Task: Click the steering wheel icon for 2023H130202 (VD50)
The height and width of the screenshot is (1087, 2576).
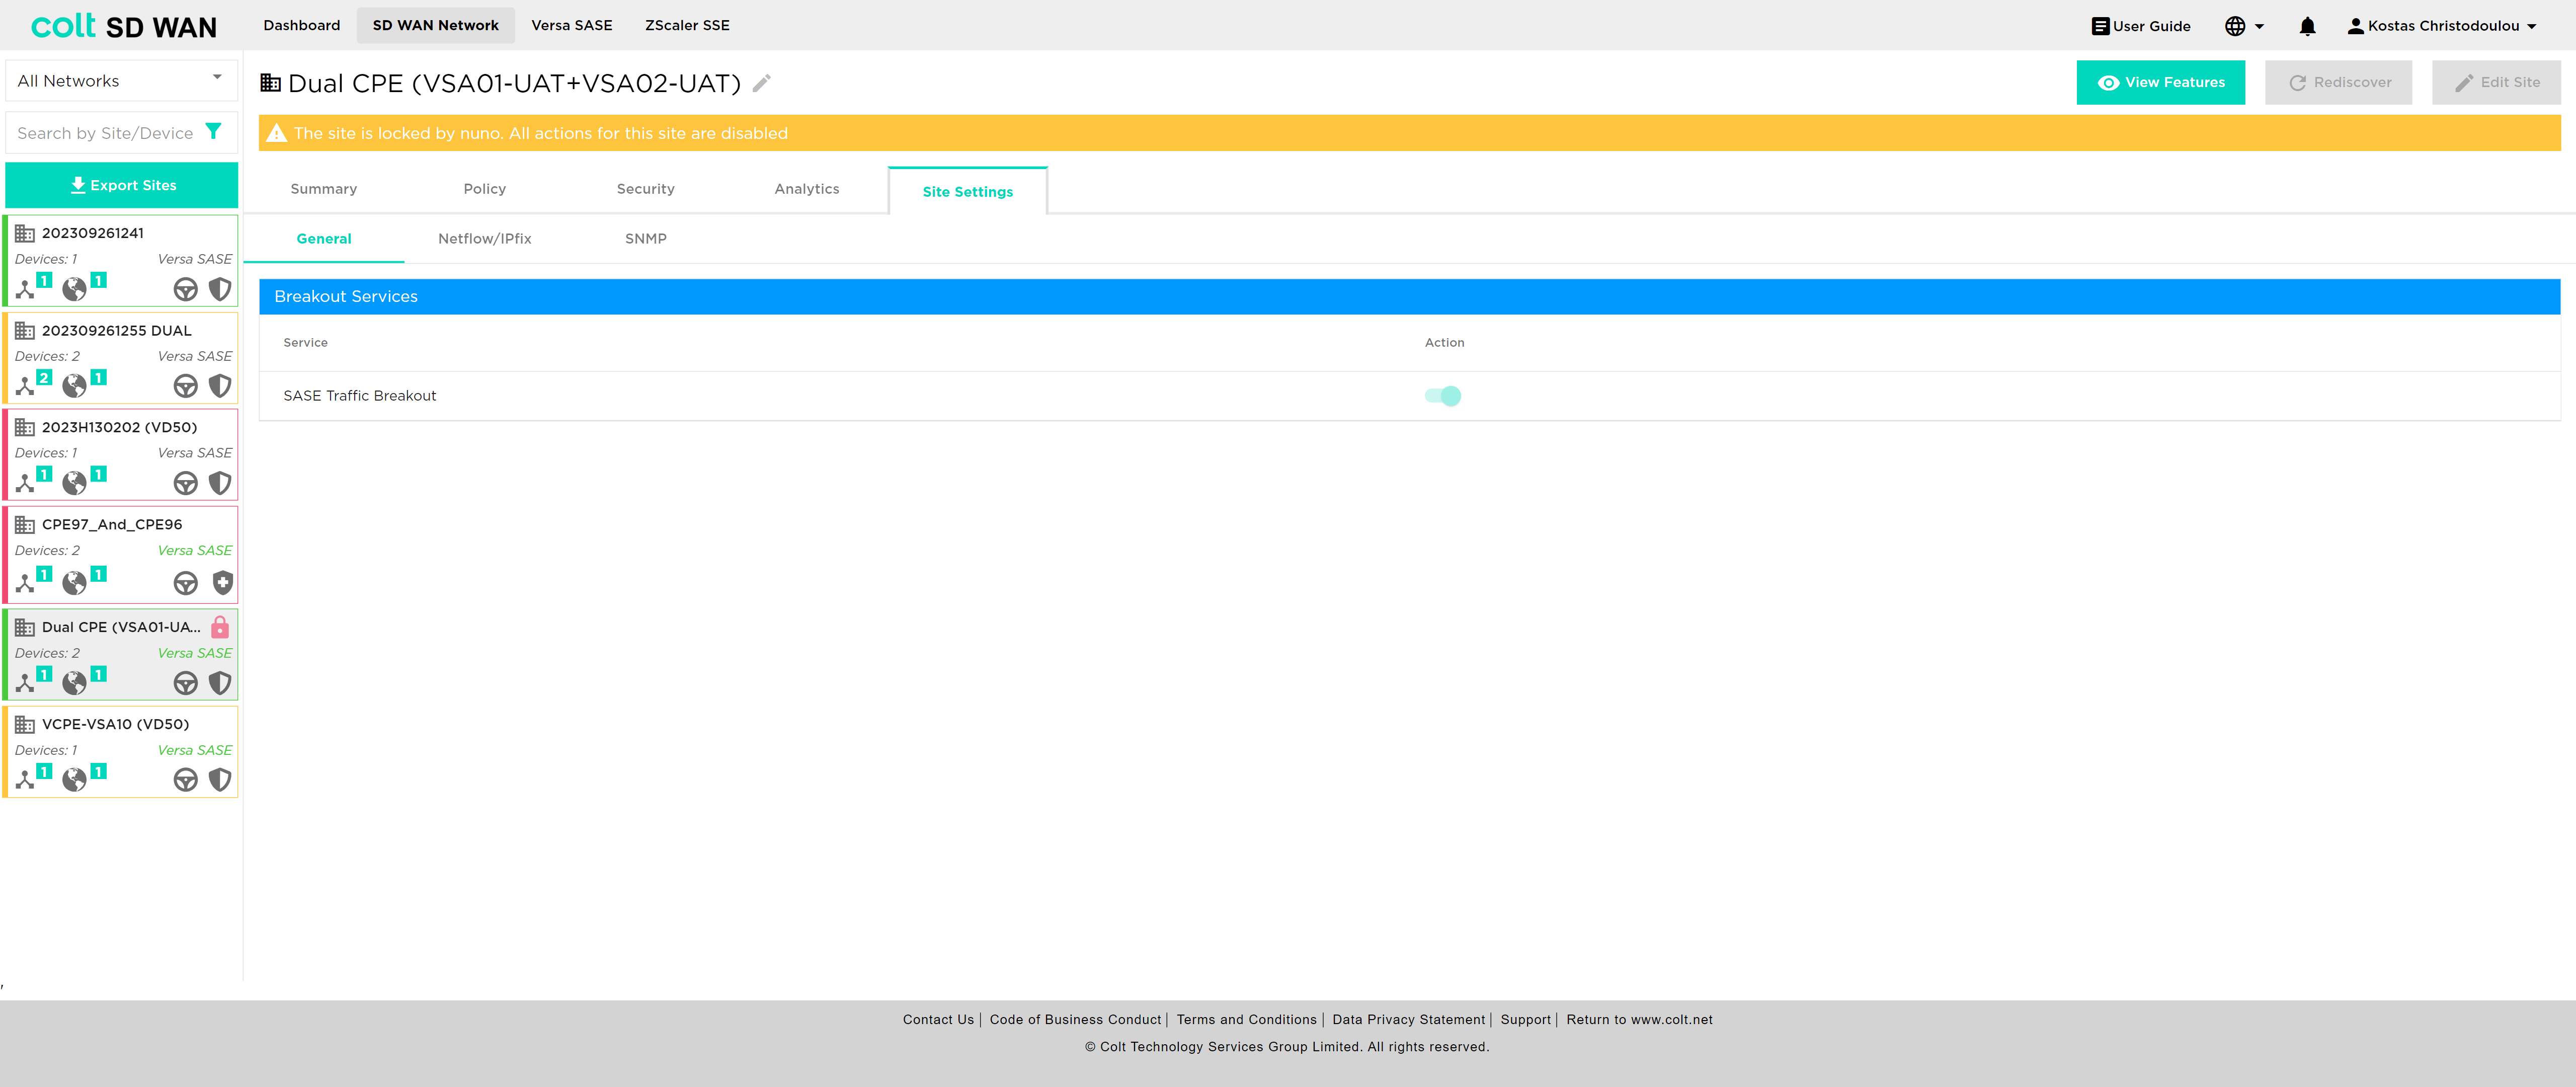Action: click(186, 483)
